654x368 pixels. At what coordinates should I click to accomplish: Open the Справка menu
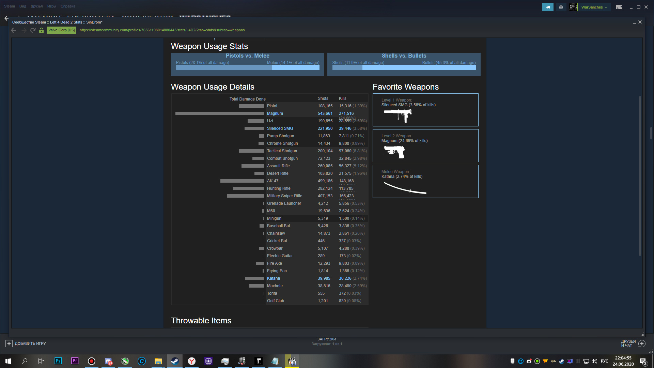pos(68,6)
